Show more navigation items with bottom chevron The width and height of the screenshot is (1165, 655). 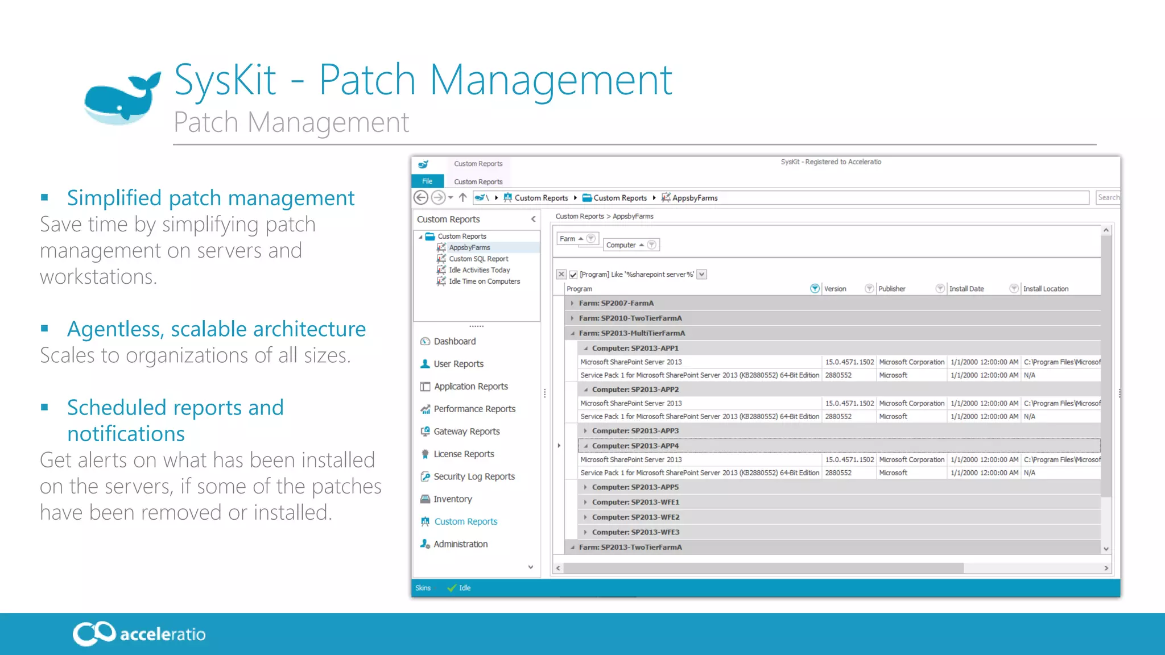pyautogui.click(x=530, y=567)
